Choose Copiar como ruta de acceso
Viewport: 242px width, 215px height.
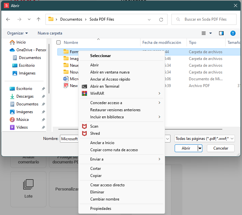pyautogui.click(x=121, y=150)
